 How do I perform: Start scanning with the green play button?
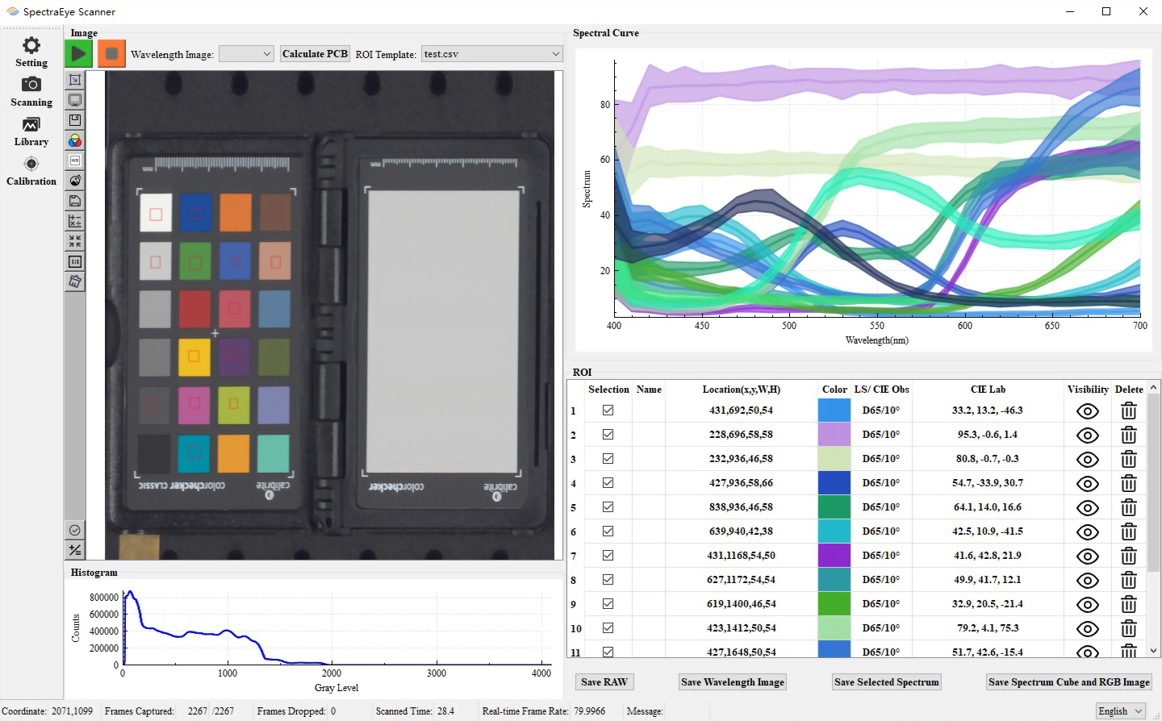click(78, 54)
